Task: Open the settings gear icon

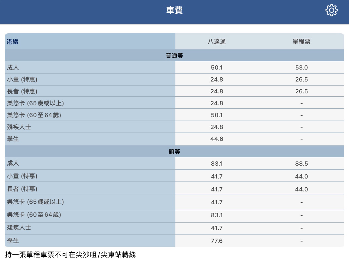Action: pos(331,10)
